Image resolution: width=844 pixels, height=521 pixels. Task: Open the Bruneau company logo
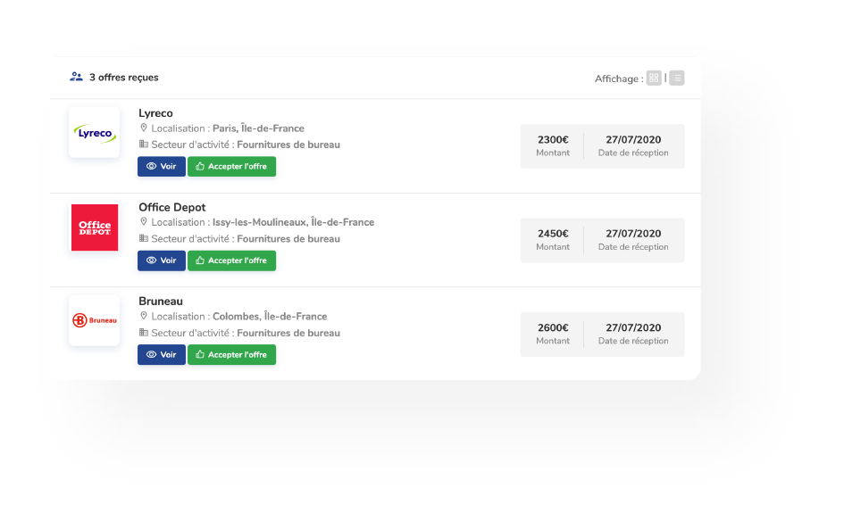tap(94, 320)
